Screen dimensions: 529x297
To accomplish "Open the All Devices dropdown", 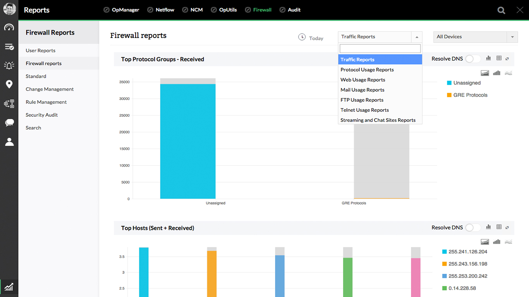I will (x=476, y=37).
